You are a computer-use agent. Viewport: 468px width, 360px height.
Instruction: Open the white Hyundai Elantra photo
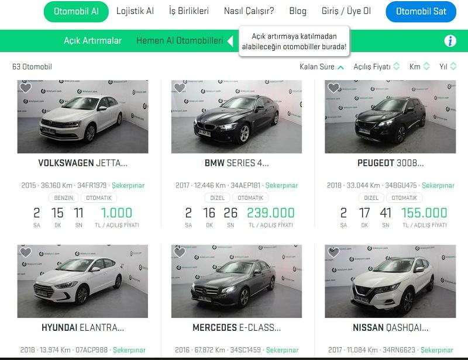tap(82, 281)
